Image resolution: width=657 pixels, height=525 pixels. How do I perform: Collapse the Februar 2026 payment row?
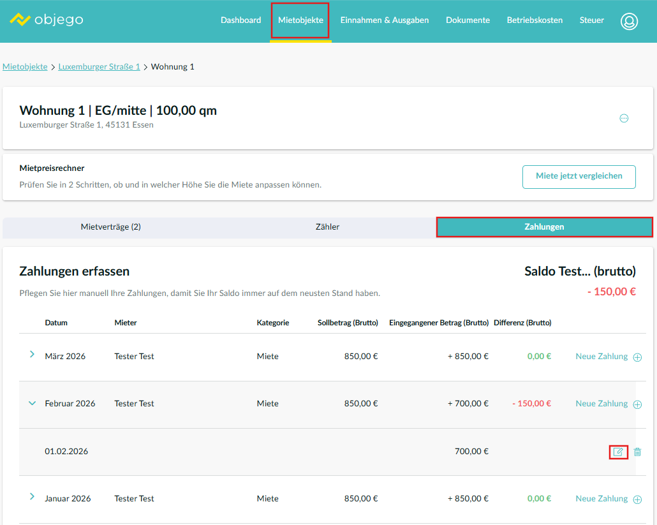coord(32,403)
